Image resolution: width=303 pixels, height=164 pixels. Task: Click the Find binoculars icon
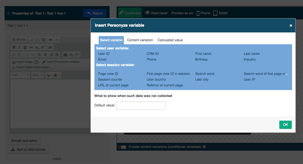point(65,55)
